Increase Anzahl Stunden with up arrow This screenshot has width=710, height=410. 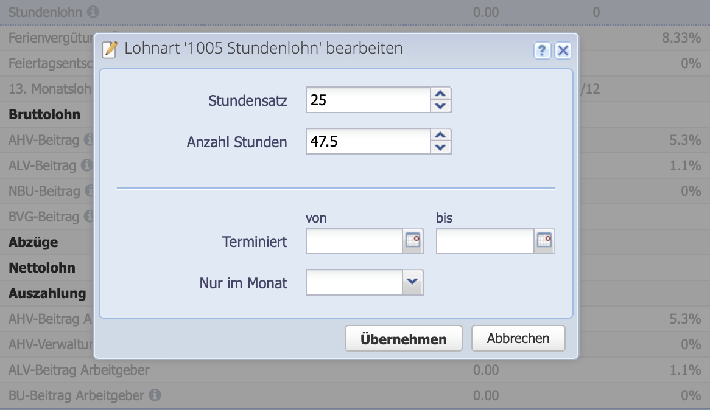coord(441,135)
